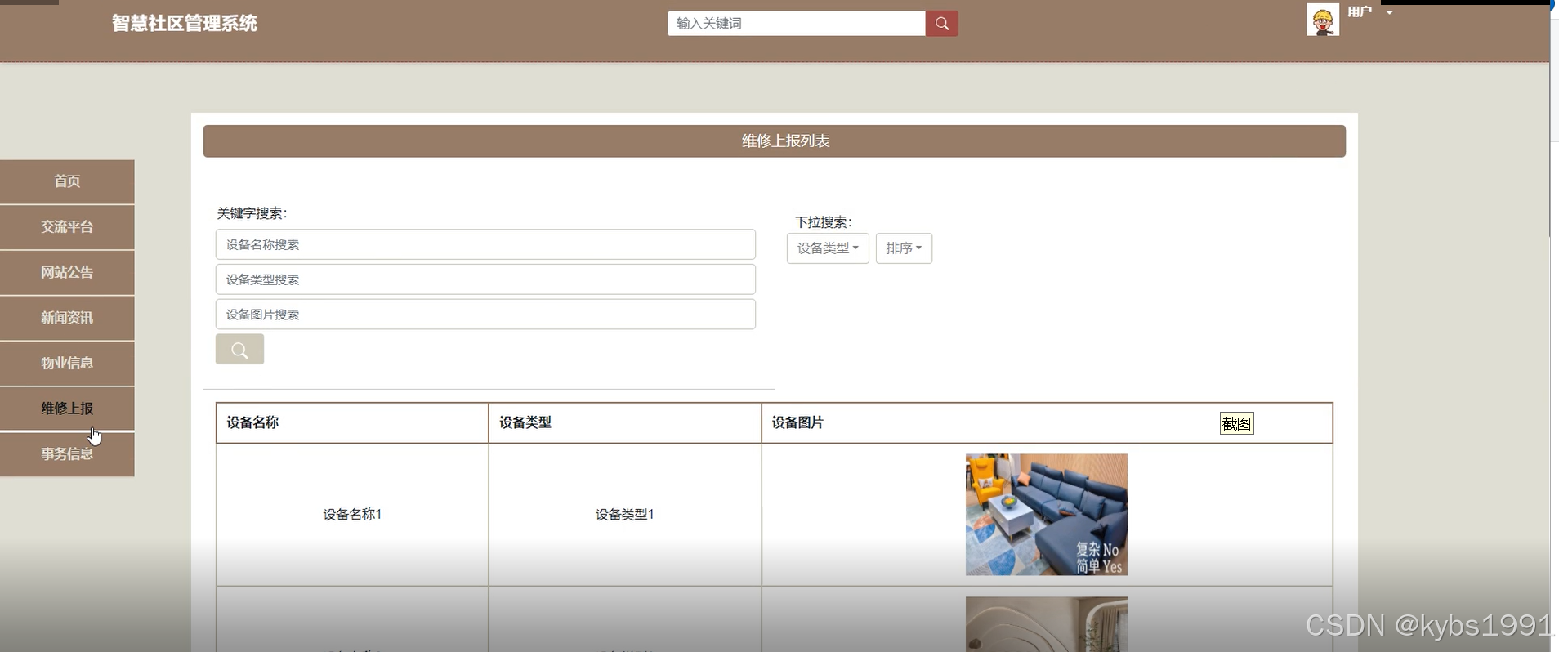Click the 设备图片搜索 input box
The width and height of the screenshot is (1559, 652).
point(485,315)
